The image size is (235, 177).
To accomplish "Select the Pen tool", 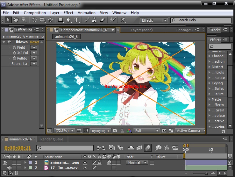I will (68, 20).
